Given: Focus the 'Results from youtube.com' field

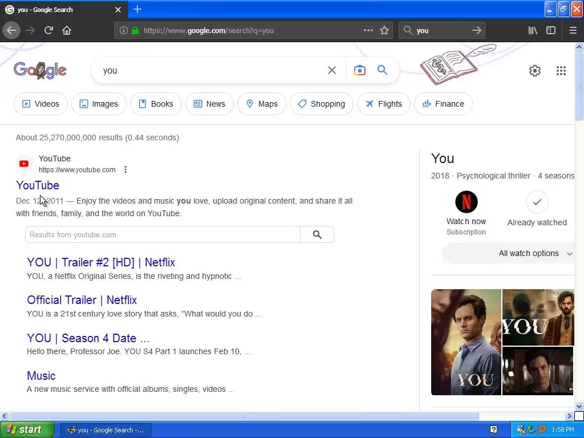Looking at the screenshot, I should point(163,234).
